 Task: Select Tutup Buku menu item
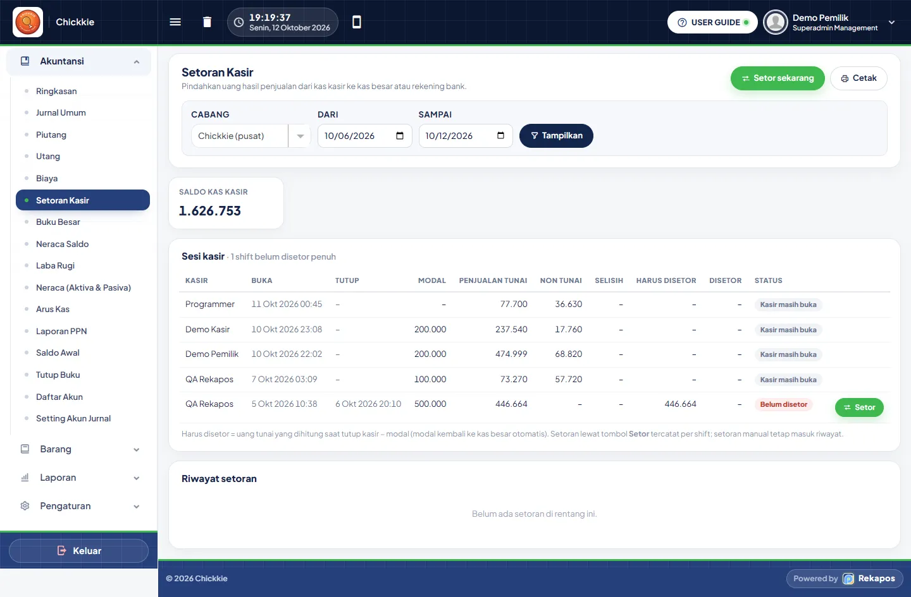pyautogui.click(x=58, y=375)
